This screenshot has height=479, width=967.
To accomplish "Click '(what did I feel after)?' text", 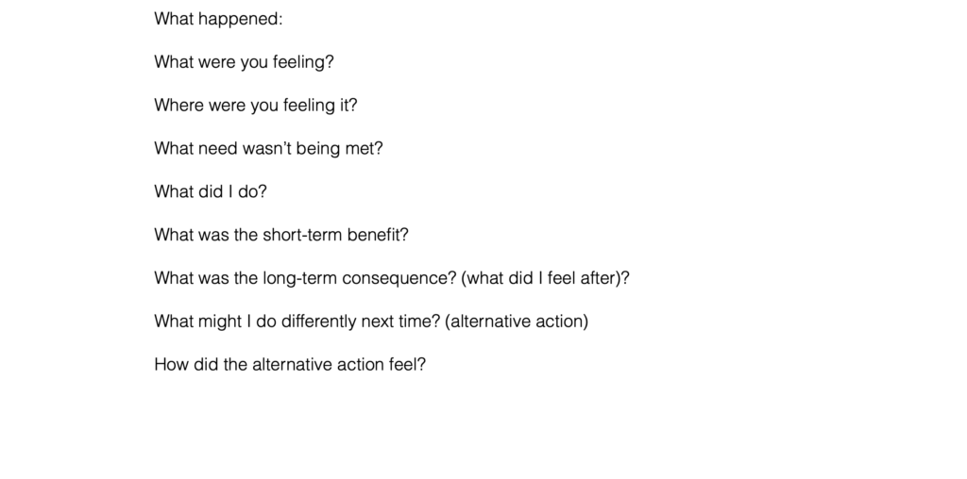I will (545, 278).
